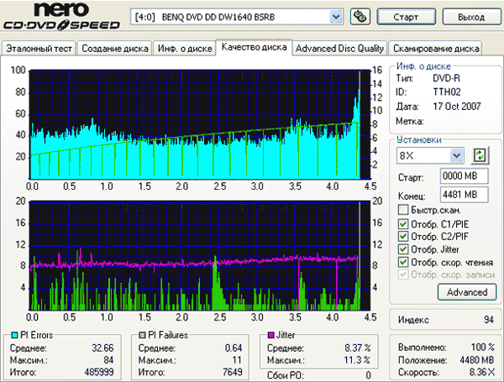Click disc ID value TTH02
Image resolution: width=504 pixels, height=382 pixels.
tap(447, 92)
